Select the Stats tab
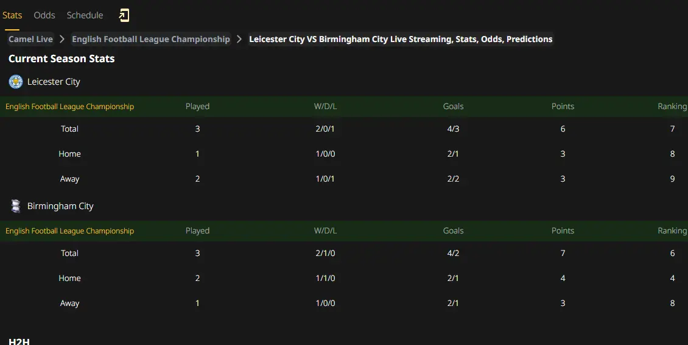The image size is (688, 345). coord(12,15)
